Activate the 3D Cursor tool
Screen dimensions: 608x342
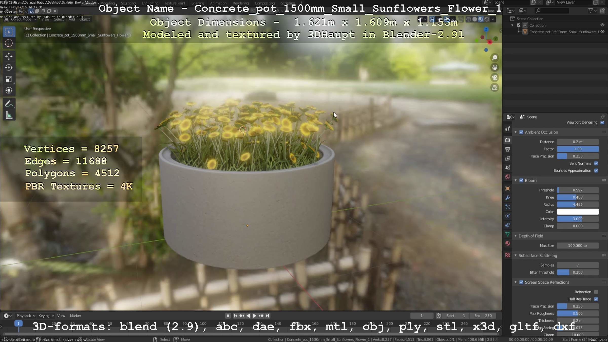(x=9, y=43)
